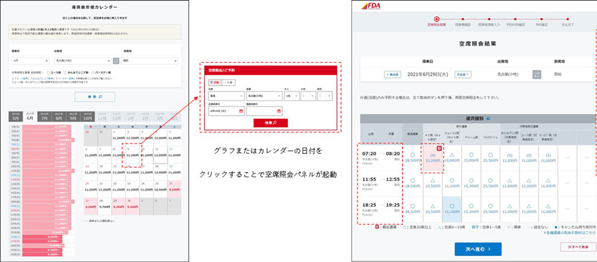Open the arrival dropdown showing 福岡
This screenshot has height=262, width=597.
pos(150,61)
